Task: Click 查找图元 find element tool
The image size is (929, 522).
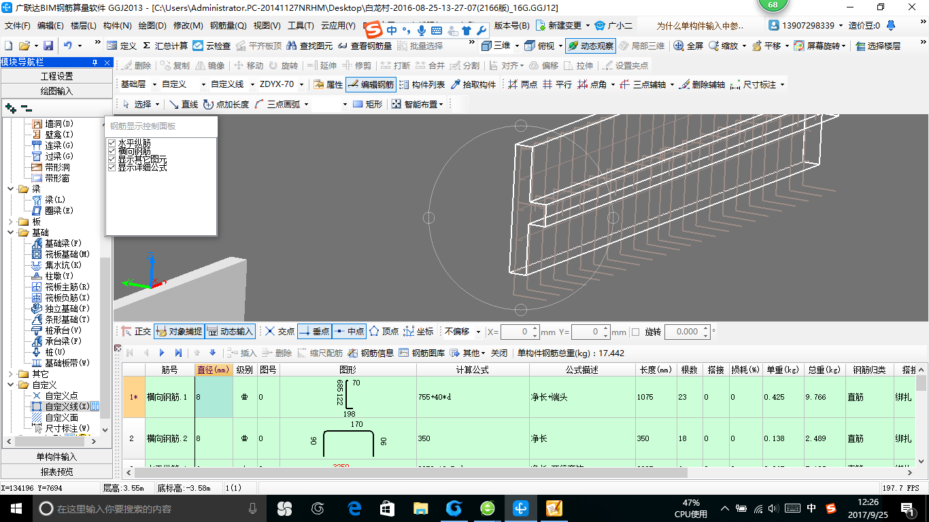Action: [x=309, y=46]
